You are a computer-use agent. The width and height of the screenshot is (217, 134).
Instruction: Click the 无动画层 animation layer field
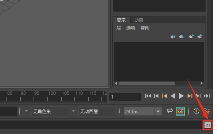click(97, 111)
